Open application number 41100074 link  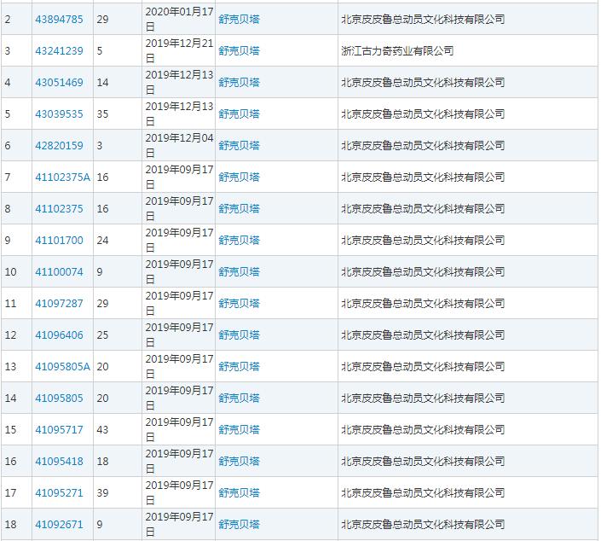(59, 271)
